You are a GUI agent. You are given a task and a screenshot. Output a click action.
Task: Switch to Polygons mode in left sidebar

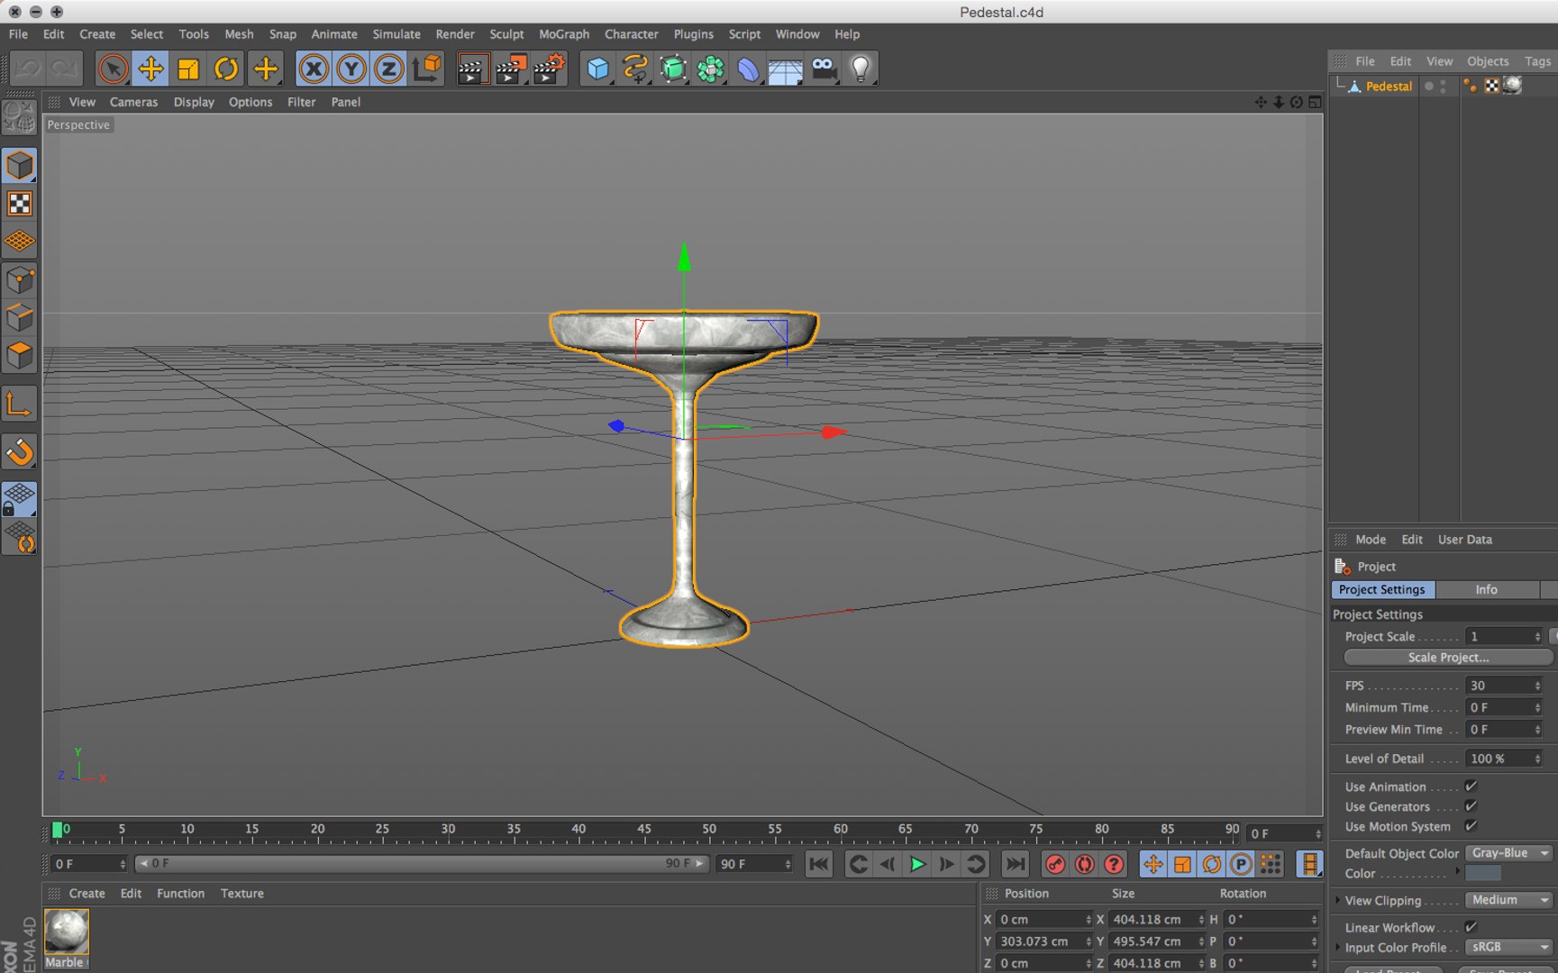[20, 356]
